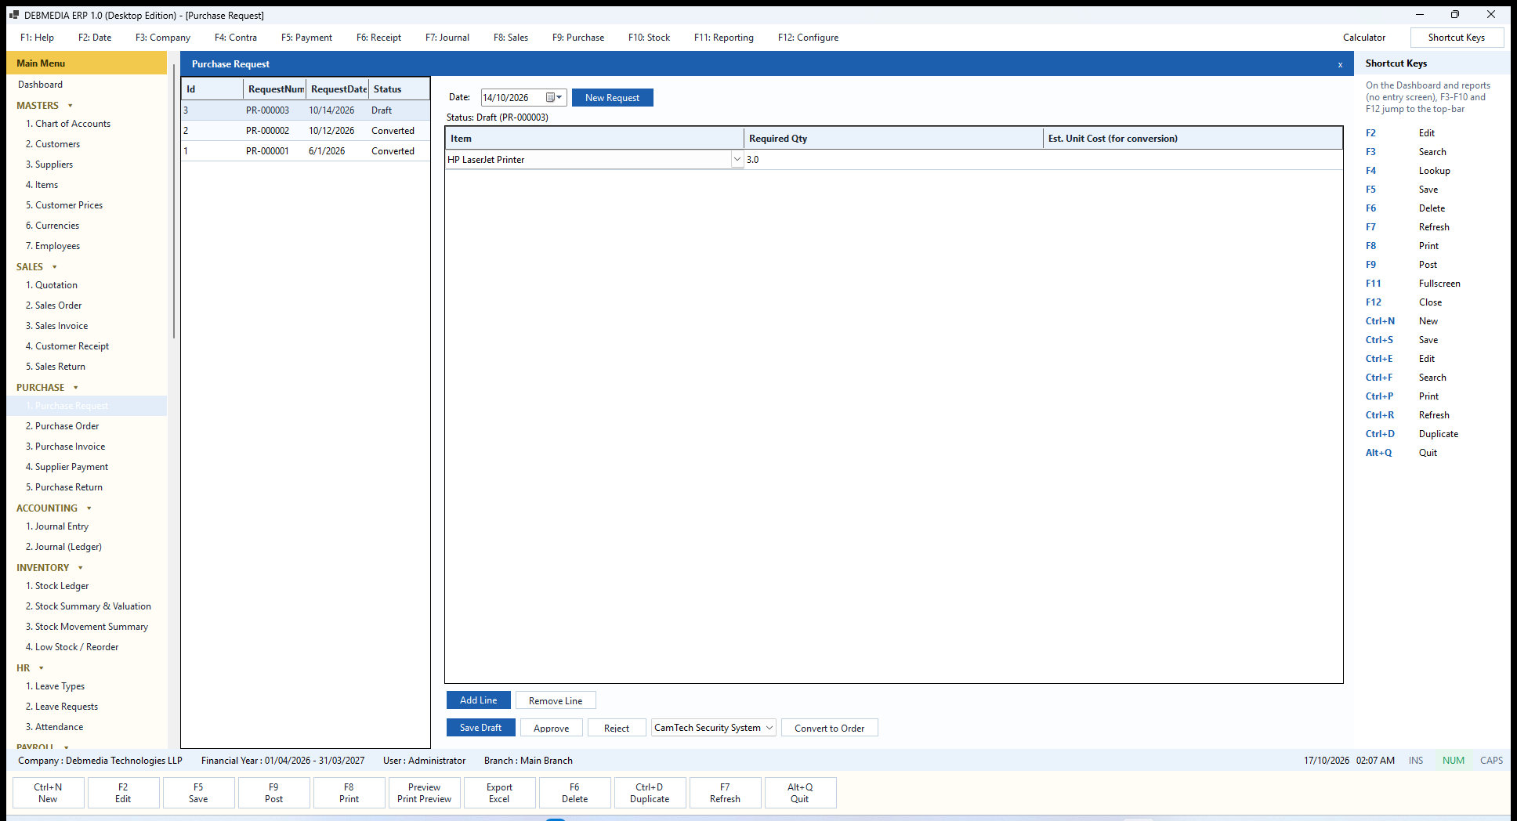Image resolution: width=1517 pixels, height=821 pixels.
Task: Click F6 Delete toolbar button
Action: click(574, 793)
